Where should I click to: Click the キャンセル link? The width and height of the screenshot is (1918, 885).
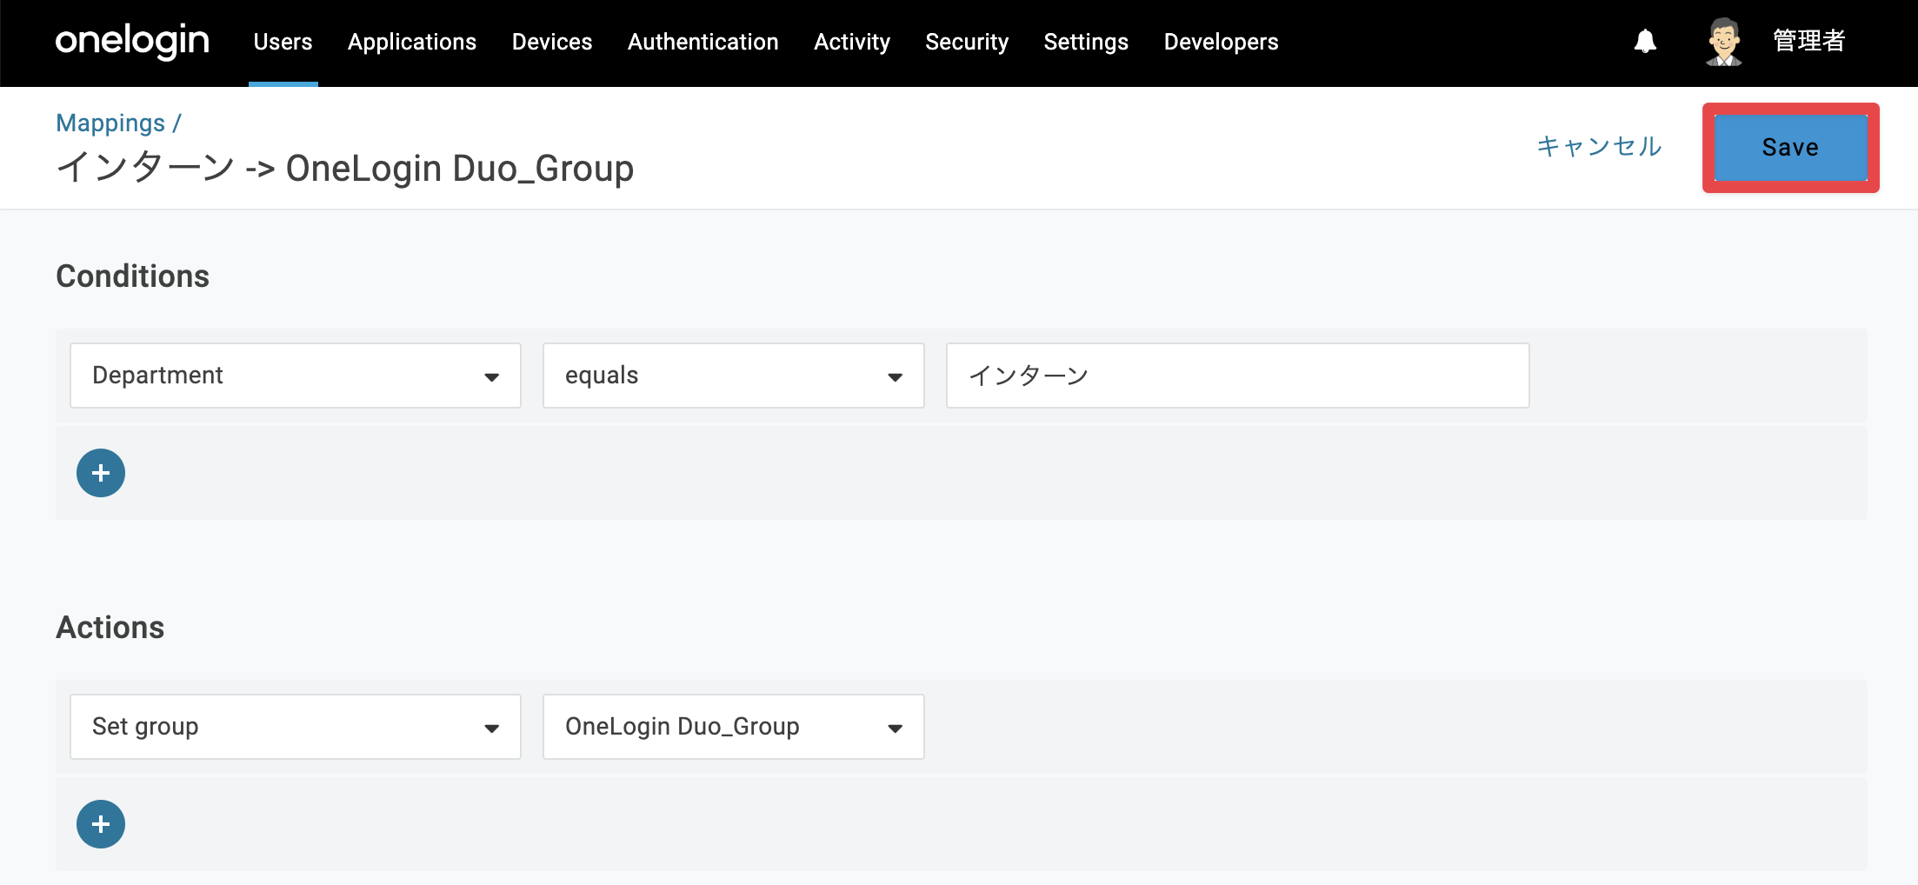(x=1599, y=146)
